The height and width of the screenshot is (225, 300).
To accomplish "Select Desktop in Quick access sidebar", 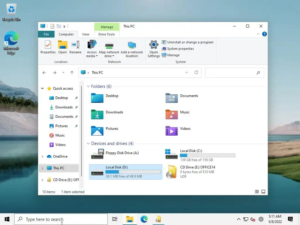I will (x=62, y=98).
